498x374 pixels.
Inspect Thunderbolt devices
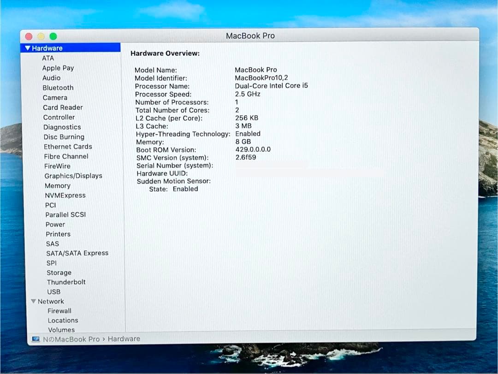[x=66, y=282]
